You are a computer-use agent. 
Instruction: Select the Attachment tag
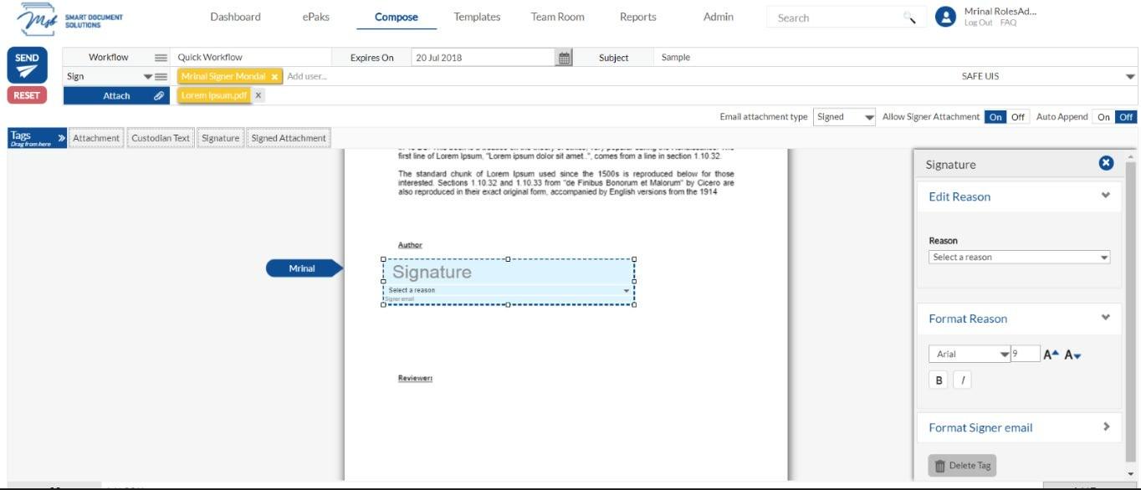pos(96,138)
